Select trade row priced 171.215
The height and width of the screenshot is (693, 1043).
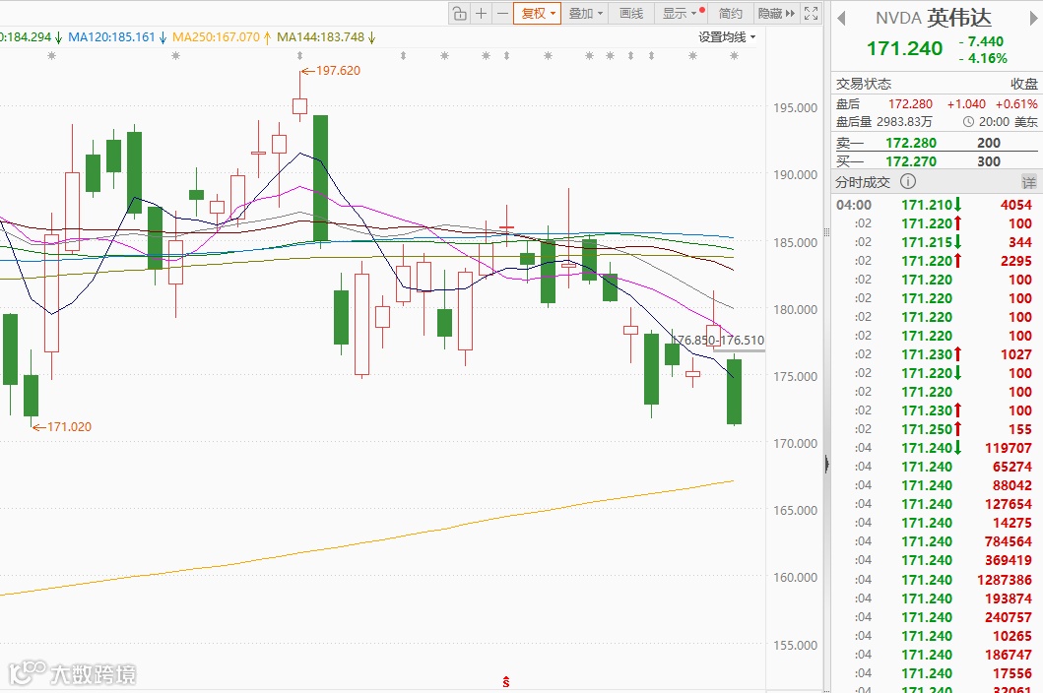(x=935, y=242)
